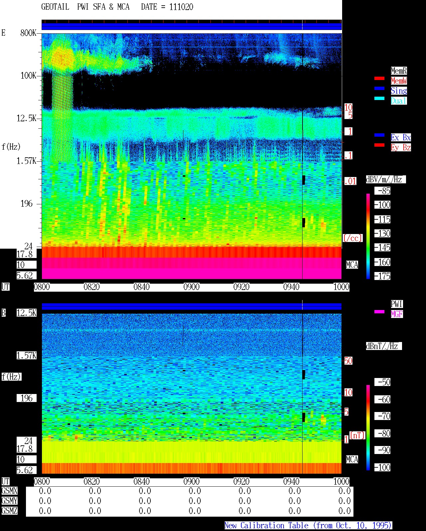The image size is (426, 531).
Task: Click the [/cc] density unit label
Action: [x=352, y=238]
